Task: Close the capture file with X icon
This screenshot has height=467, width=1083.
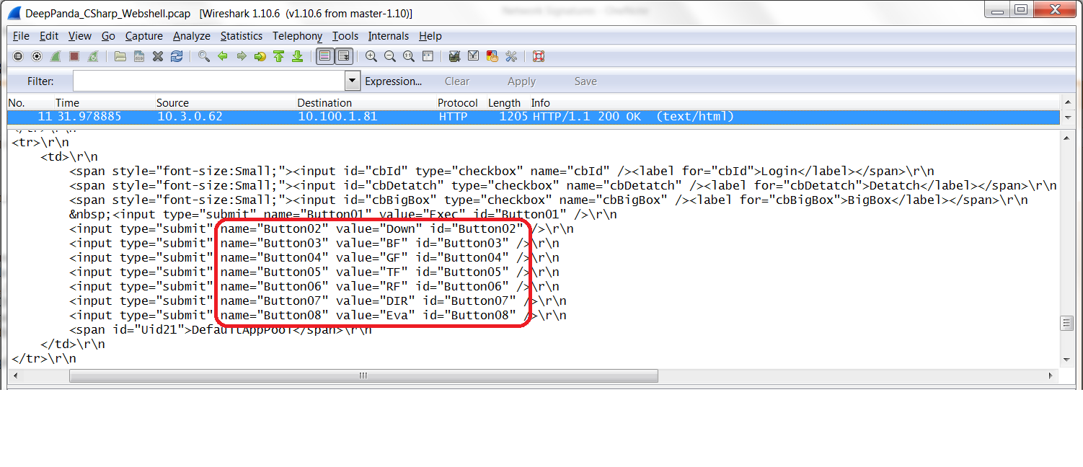Action: coord(158,56)
